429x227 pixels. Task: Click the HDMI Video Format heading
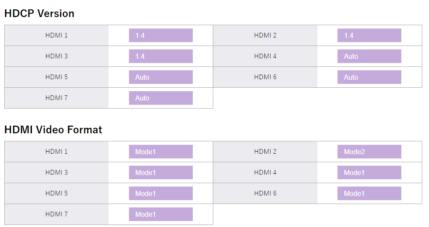tap(53, 129)
